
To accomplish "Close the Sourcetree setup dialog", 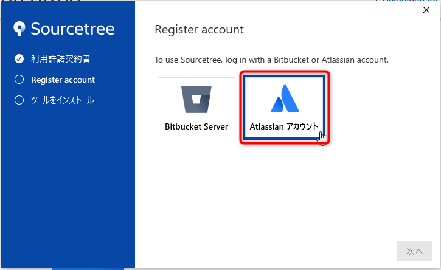I will [x=426, y=10].
